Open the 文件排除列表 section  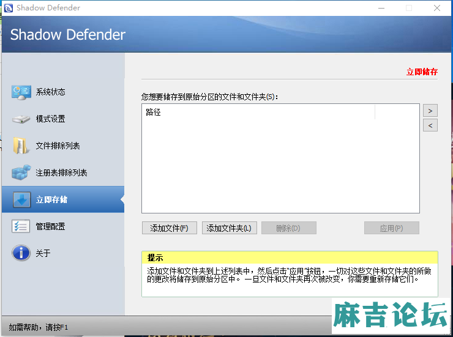pos(63,146)
